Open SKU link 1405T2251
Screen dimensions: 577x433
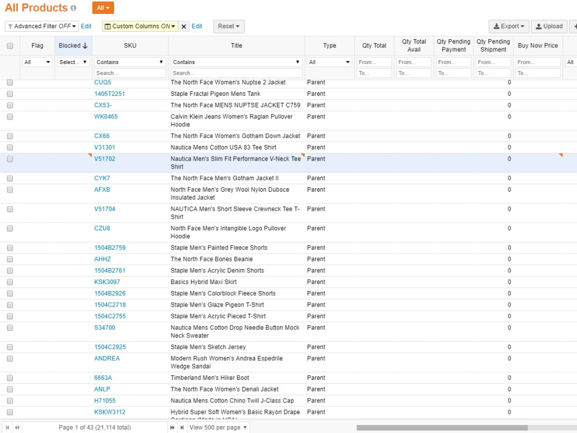(109, 94)
